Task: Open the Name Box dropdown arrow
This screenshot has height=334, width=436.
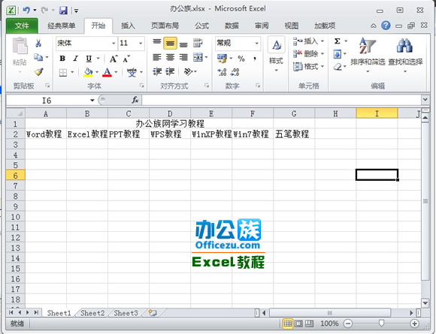Action: point(92,101)
